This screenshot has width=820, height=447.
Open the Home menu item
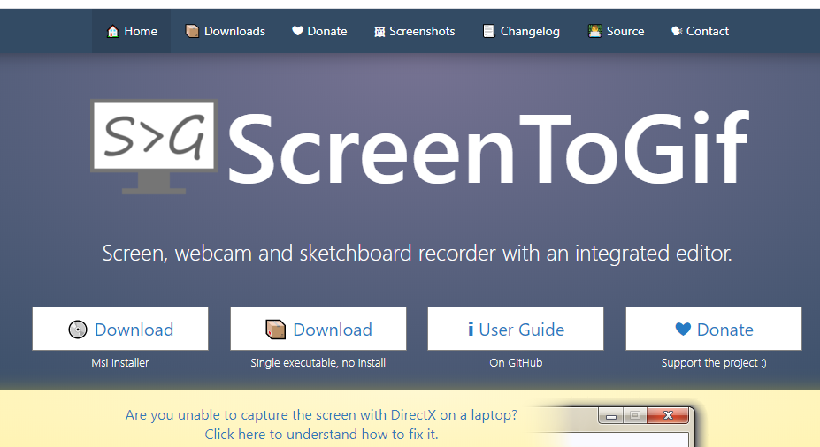point(131,31)
